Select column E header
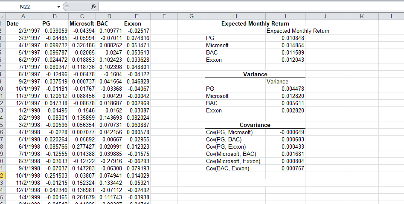The width and height of the screenshot is (404, 204). click(x=137, y=17)
